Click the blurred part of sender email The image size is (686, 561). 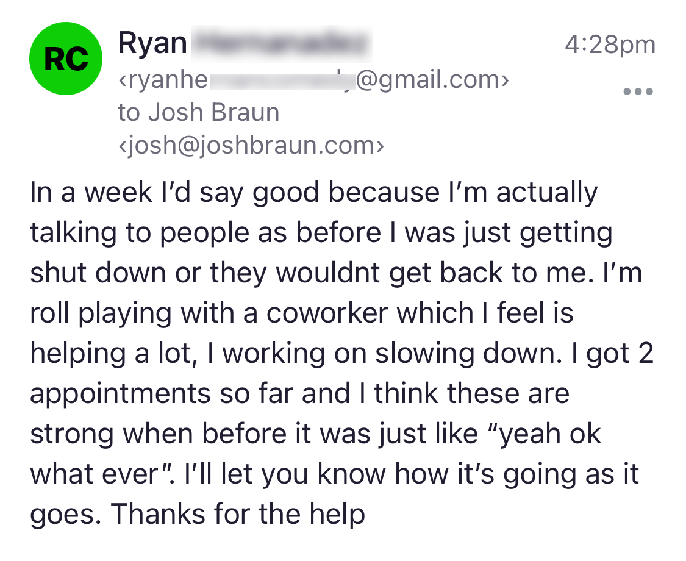pyautogui.click(x=282, y=81)
